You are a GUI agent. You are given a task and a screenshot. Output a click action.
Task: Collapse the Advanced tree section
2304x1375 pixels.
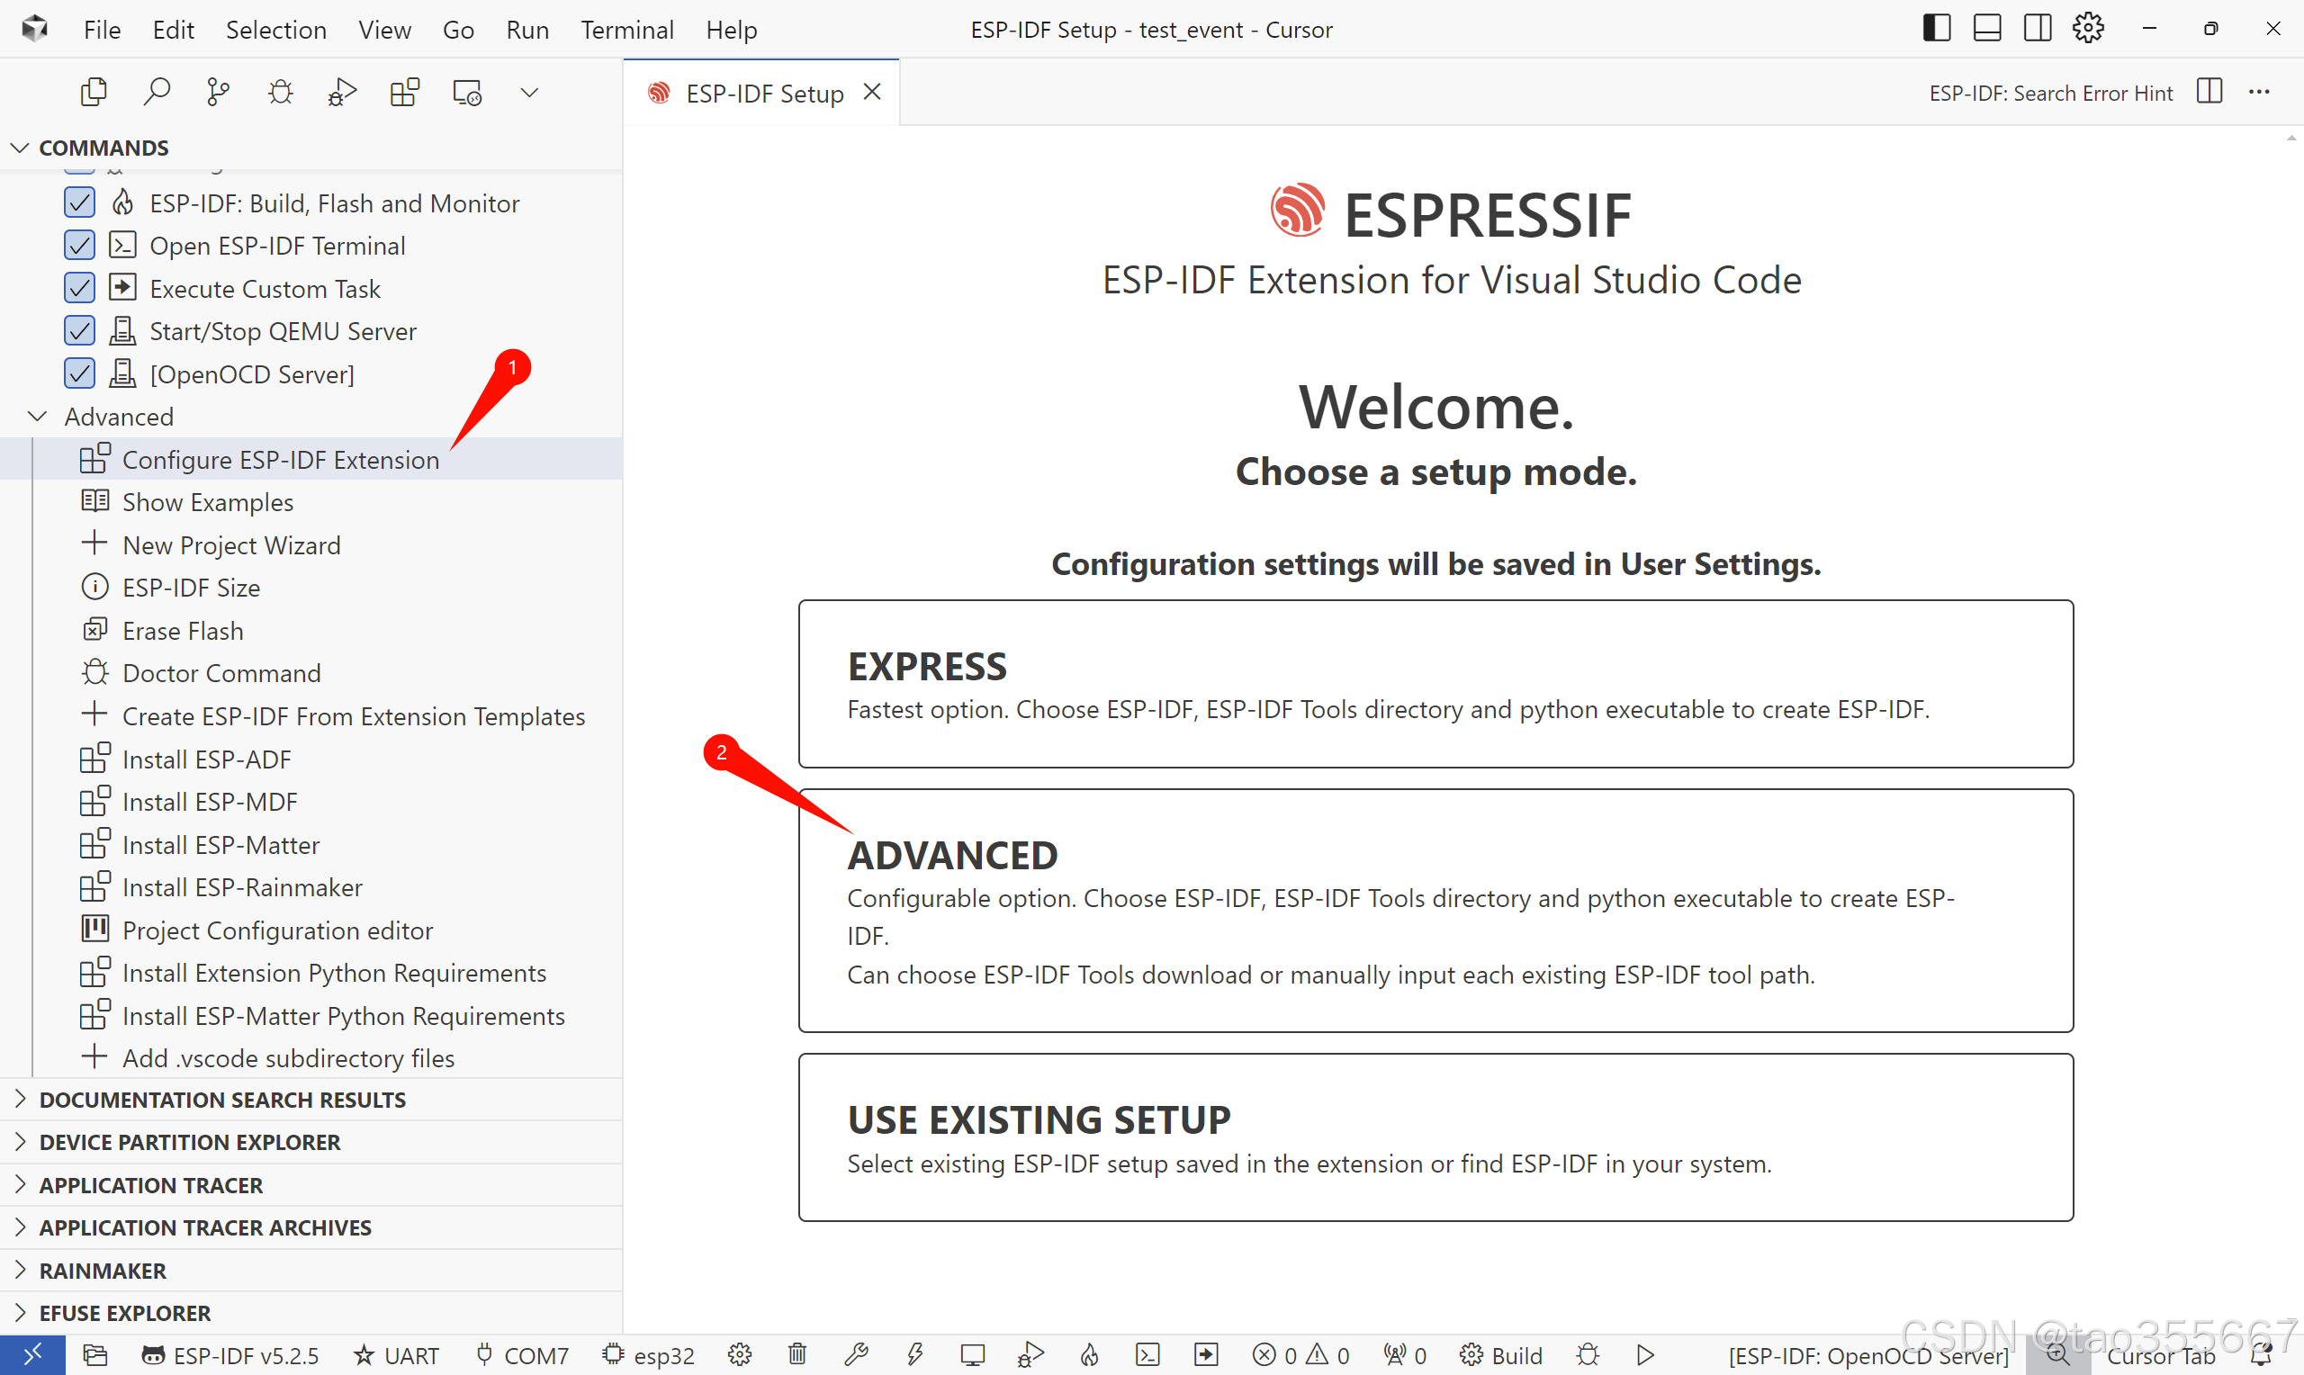[38, 417]
